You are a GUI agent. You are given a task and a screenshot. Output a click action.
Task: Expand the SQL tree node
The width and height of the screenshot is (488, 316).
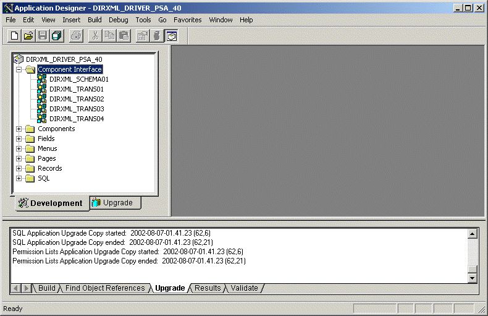[x=19, y=178]
